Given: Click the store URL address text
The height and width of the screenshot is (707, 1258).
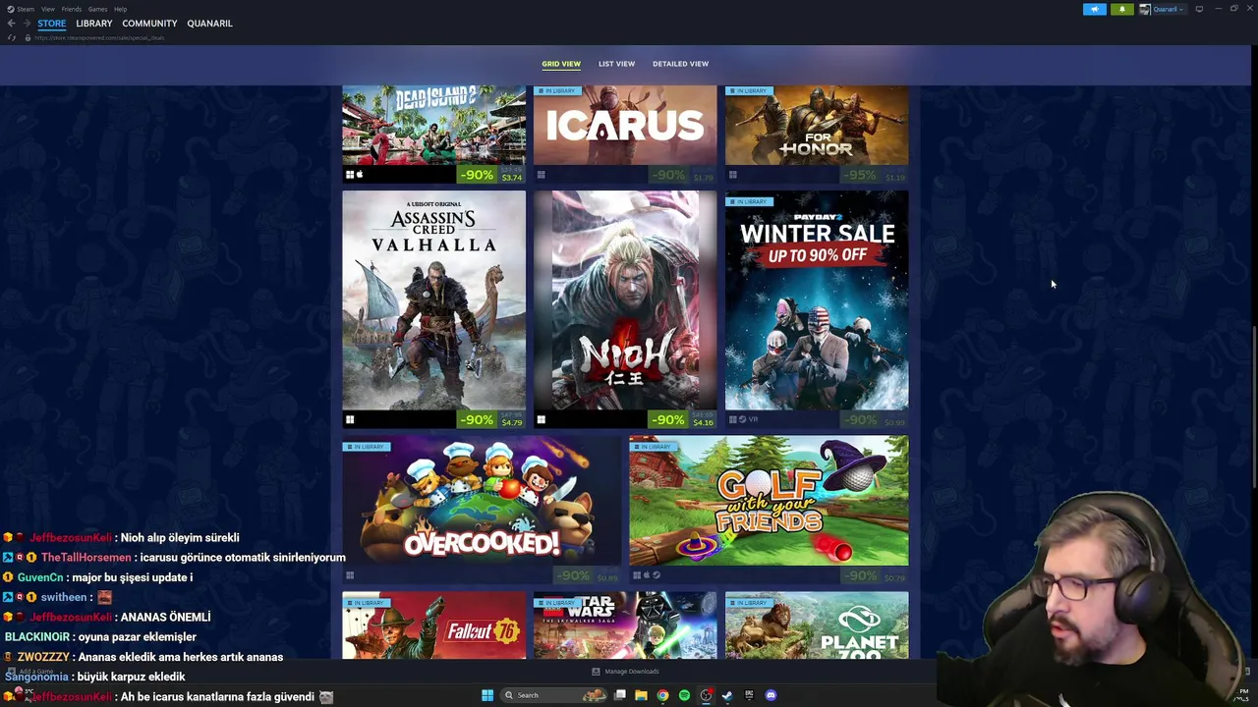Looking at the screenshot, I should click(x=99, y=37).
